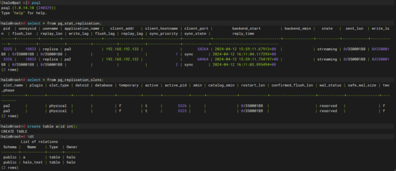Click reply time "2024-04-12 16:11:03.895494+08"
The height and width of the screenshot is (171, 396).
244,65
